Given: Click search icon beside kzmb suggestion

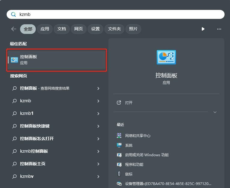Looking at the screenshot, I should [14, 101].
